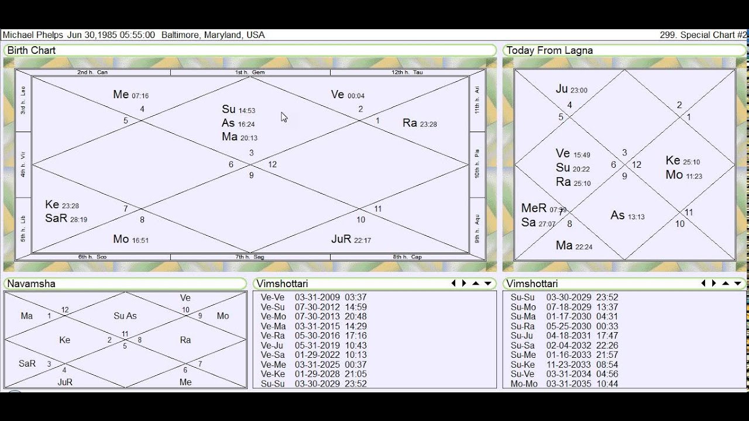Click Vimshottari title above the Su-Mo list
Image resolution: width=749 pixels, height=421 pixels.
tap(532, 284)
